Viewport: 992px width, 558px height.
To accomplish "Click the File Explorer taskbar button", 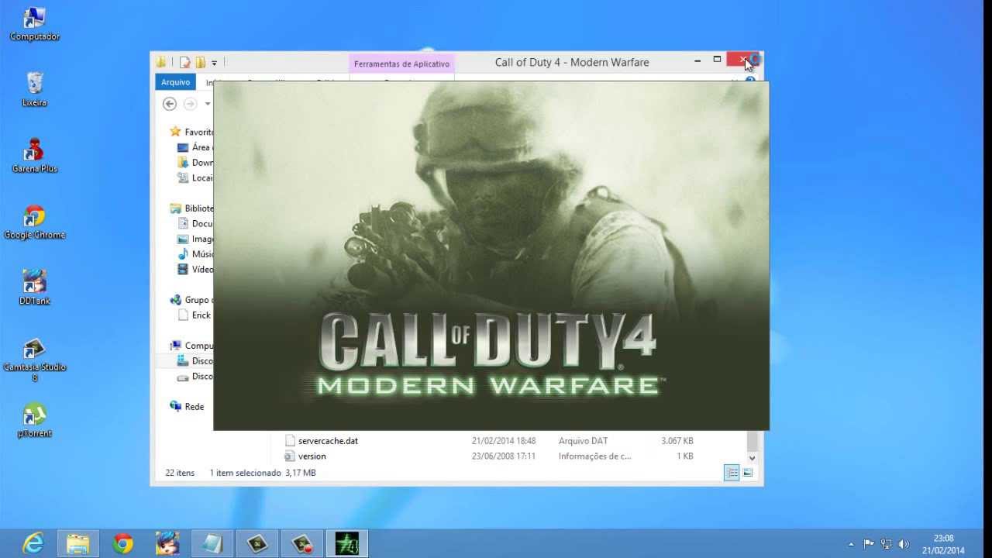I will [77, 543].
